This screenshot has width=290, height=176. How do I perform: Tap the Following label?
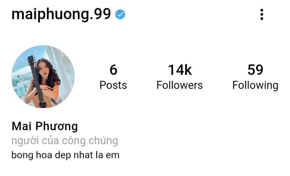255,86
